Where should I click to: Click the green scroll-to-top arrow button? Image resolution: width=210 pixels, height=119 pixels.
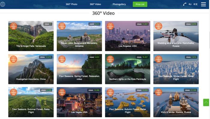(206, 103)
